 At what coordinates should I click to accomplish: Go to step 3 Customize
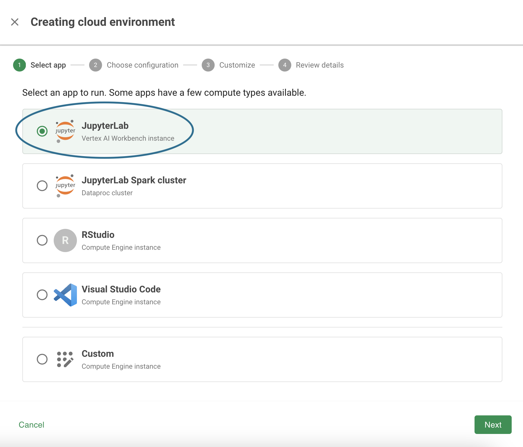pos(228,65)
